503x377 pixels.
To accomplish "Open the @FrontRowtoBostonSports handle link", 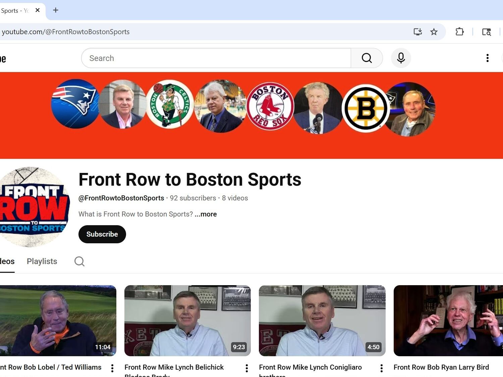I will 121,198.
